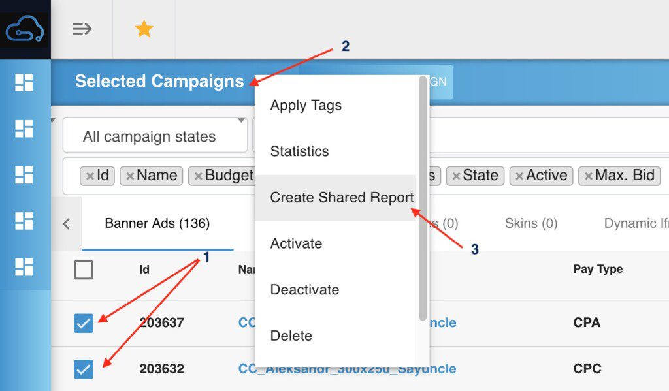Click the cloud logo icon

pos(25,30)
